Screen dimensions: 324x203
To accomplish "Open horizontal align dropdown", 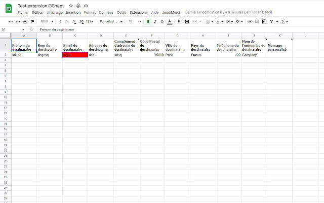I will click(210, 21).
